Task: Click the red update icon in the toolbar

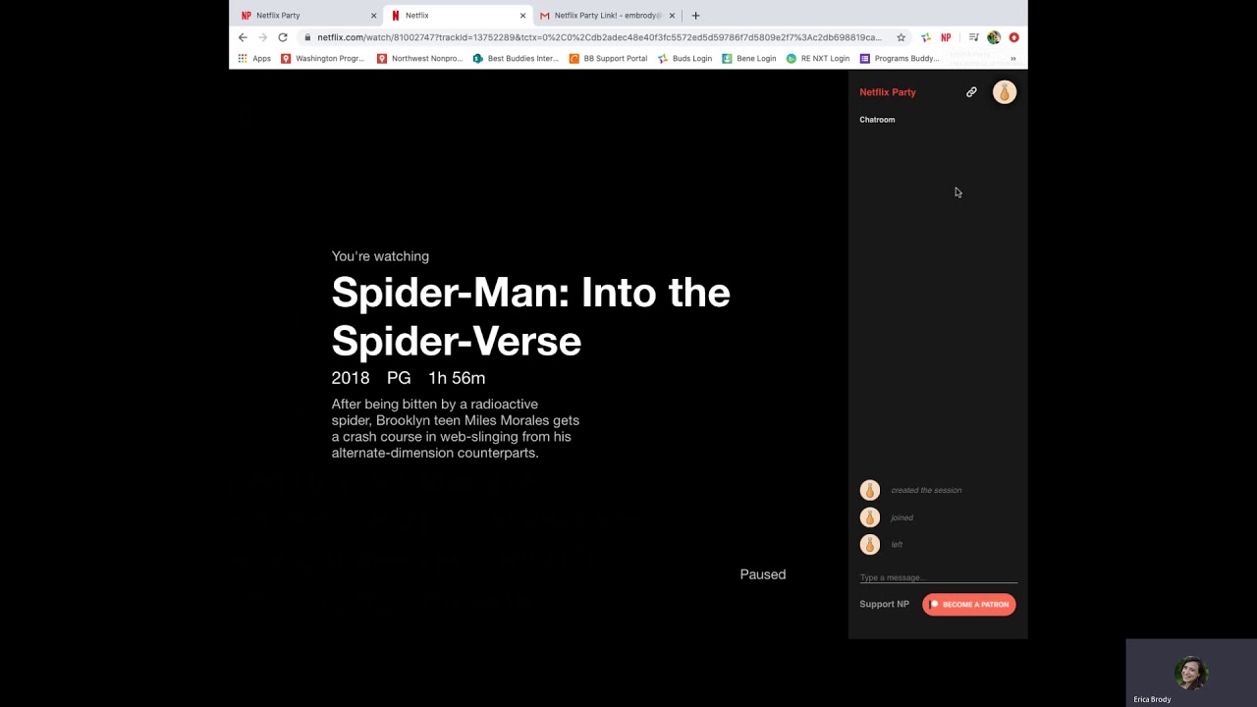Action: click(1013, 37)
